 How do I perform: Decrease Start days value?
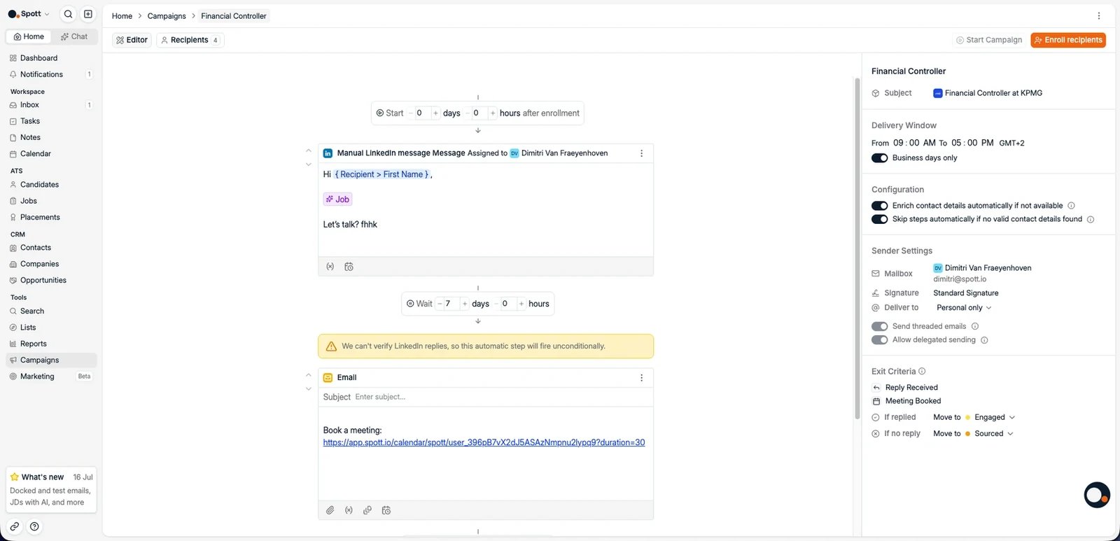click(410, 113)
